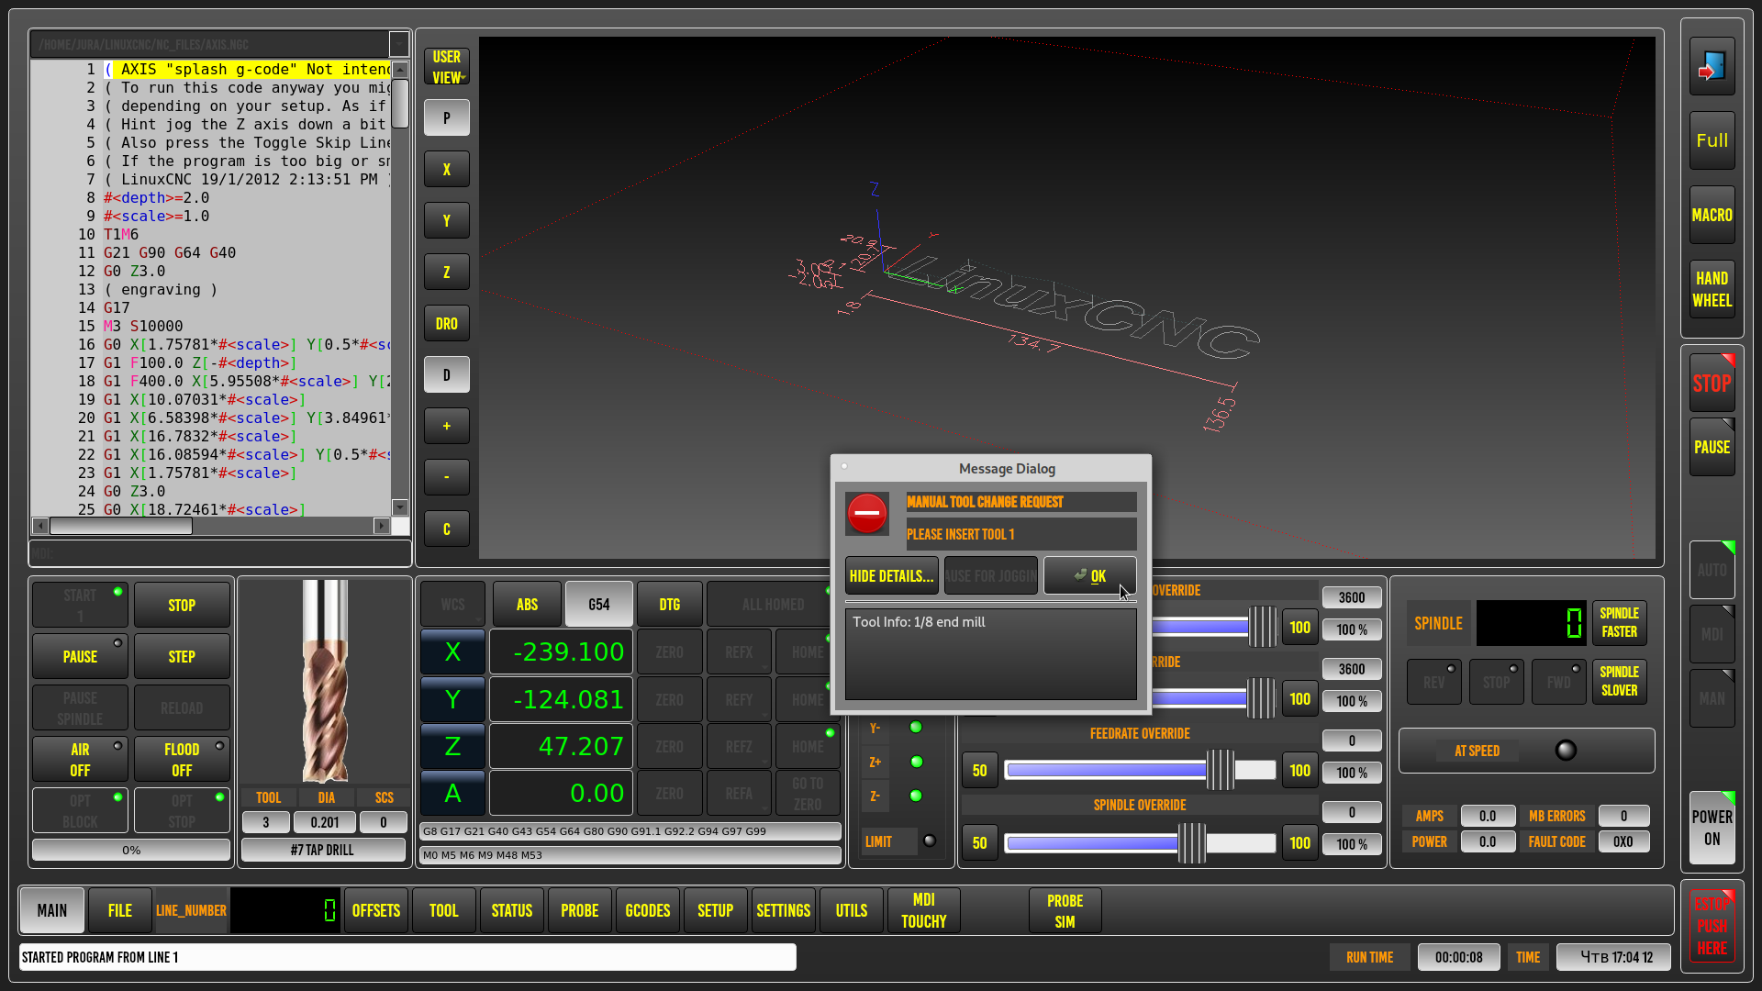Select the X axis DRO label

point(452,652)
